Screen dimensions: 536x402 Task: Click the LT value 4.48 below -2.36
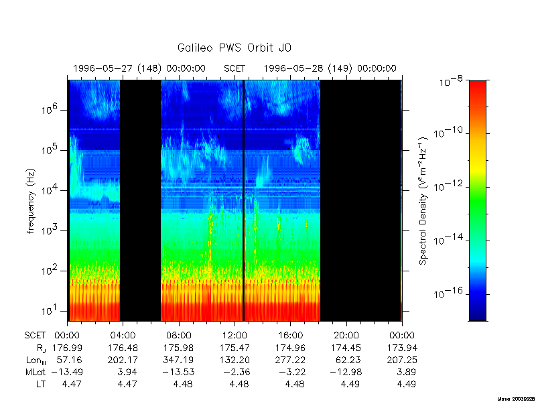coord(239,384)
